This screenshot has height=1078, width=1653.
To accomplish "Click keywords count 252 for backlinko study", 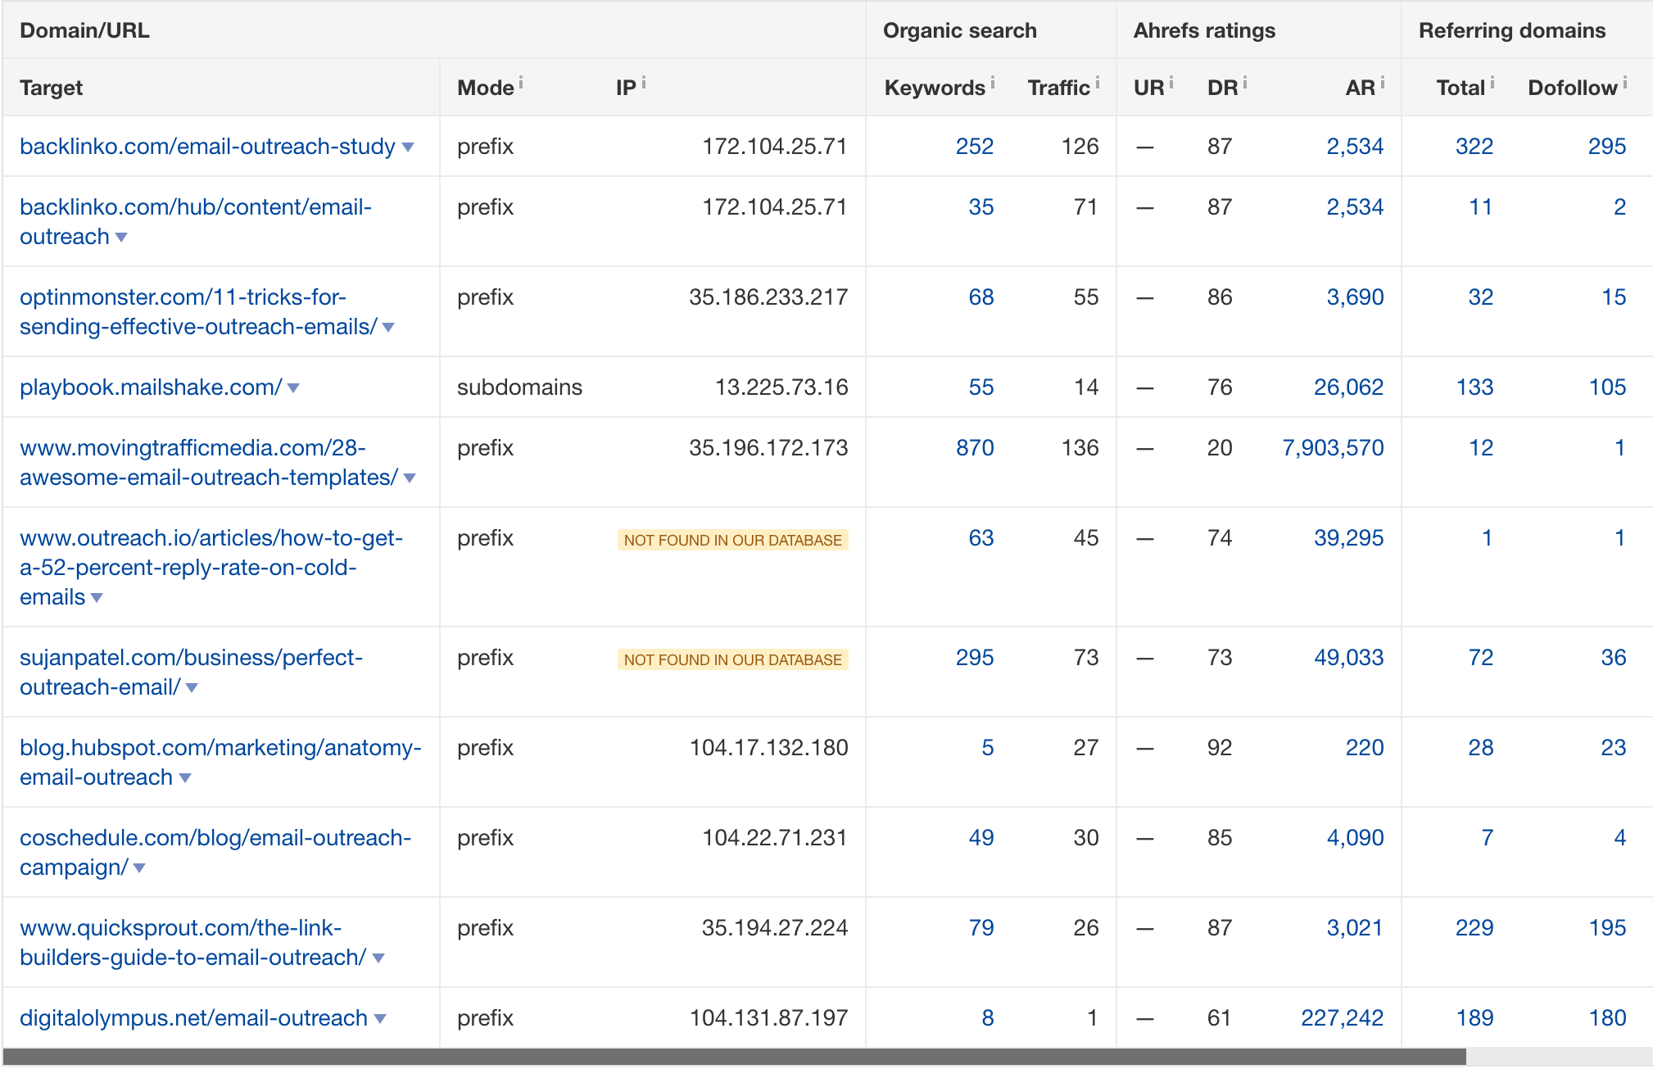I will [974, 147].
